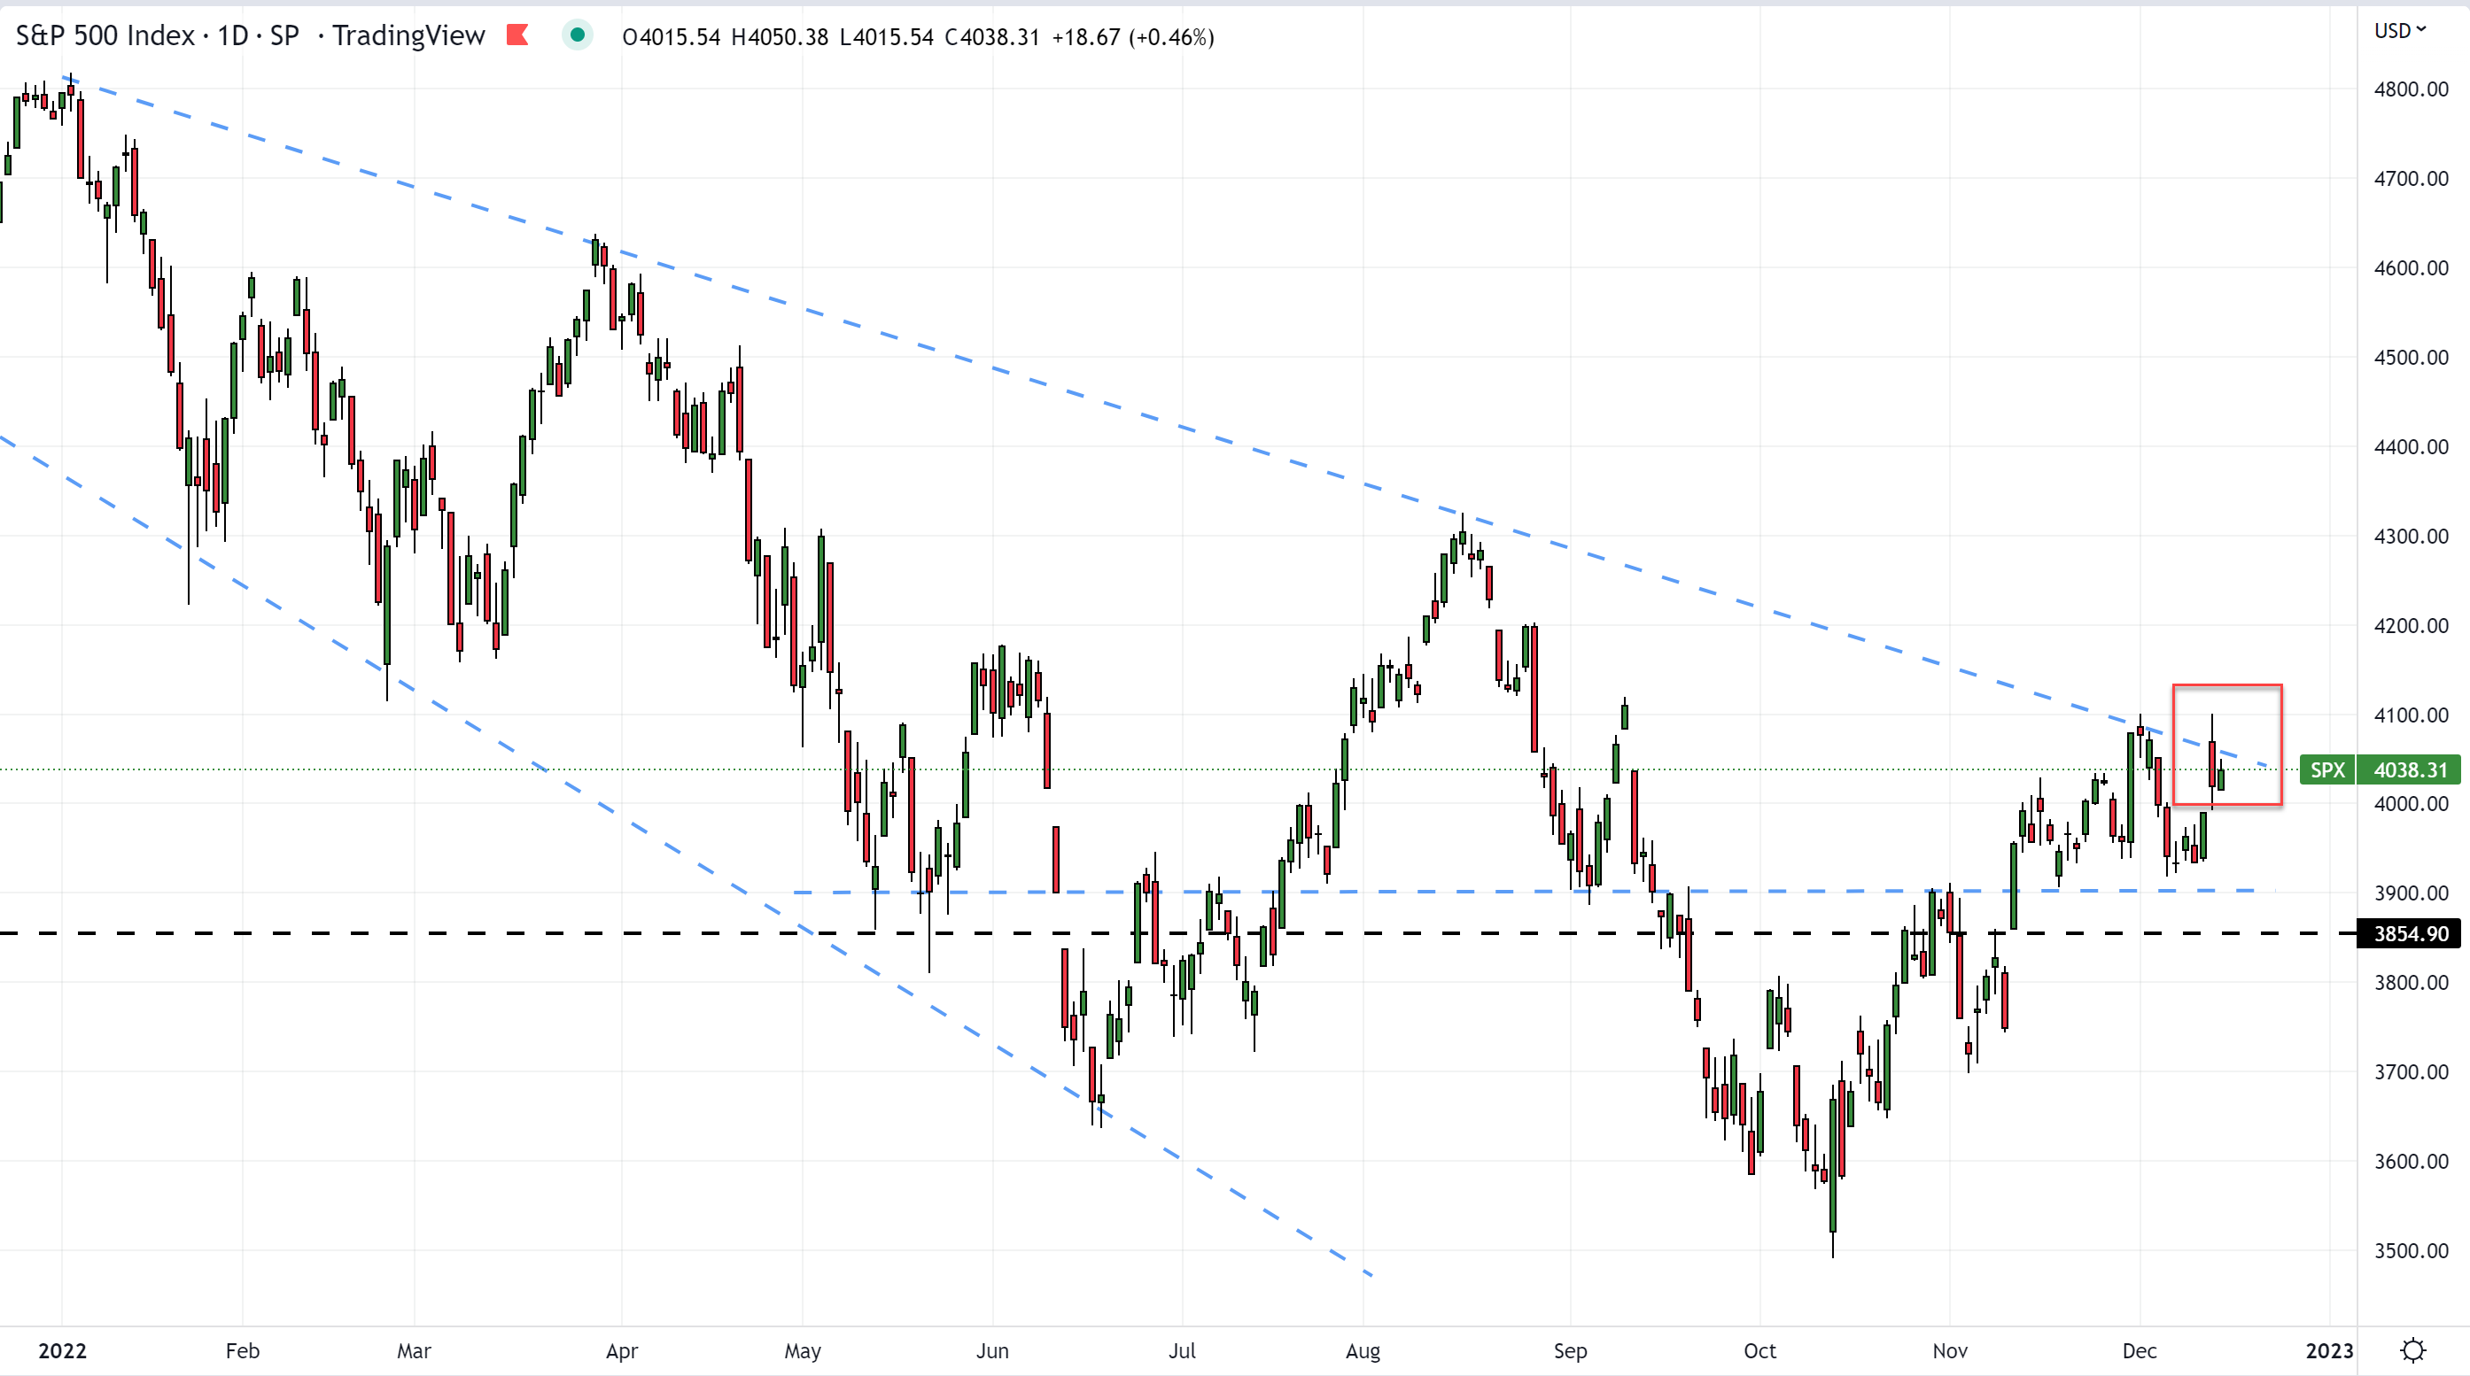Image resolution: width=2470 pixels, height=1376 pixels.
Task: Click the green market status dot
Action: point(578,35)
